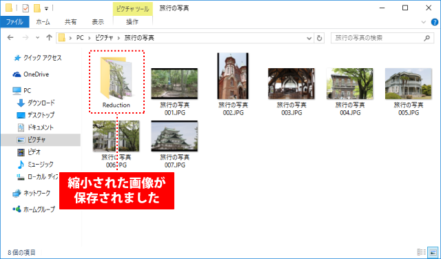Refresh the folder view

tap(319, 38)
